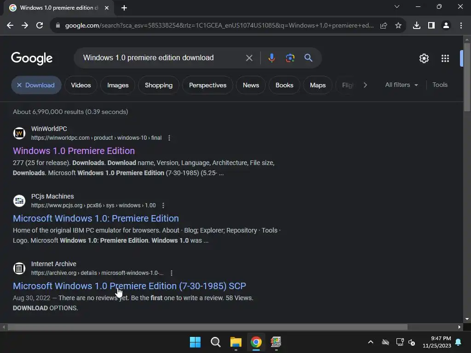Open the Windows Start menu
The image size is (471, 353).
pyautogui.click(x=195, y=342)
